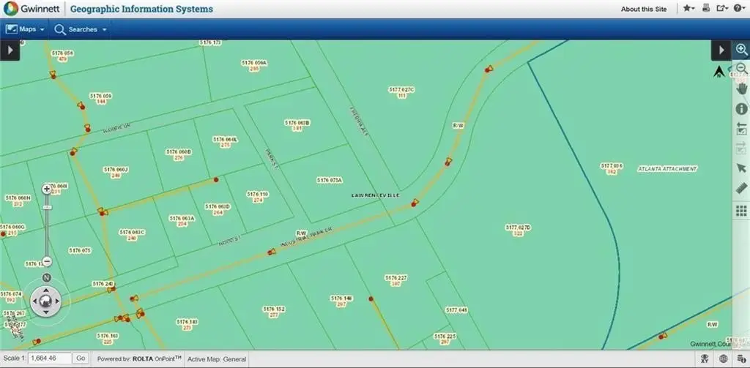Expand the left side panel arrow
The width and height of the screenshot is (750, 368).
click(10, 50)
